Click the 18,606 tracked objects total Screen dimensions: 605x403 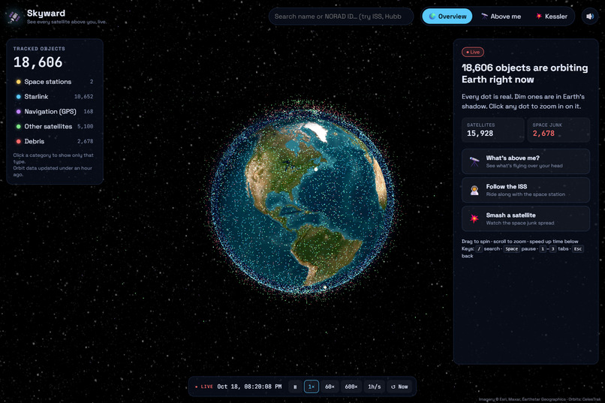(38, 62)
